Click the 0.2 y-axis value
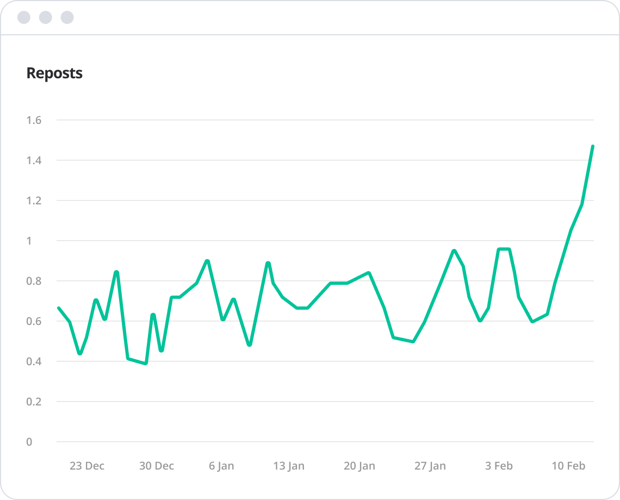The image size is (620, 500). [34, 402]
